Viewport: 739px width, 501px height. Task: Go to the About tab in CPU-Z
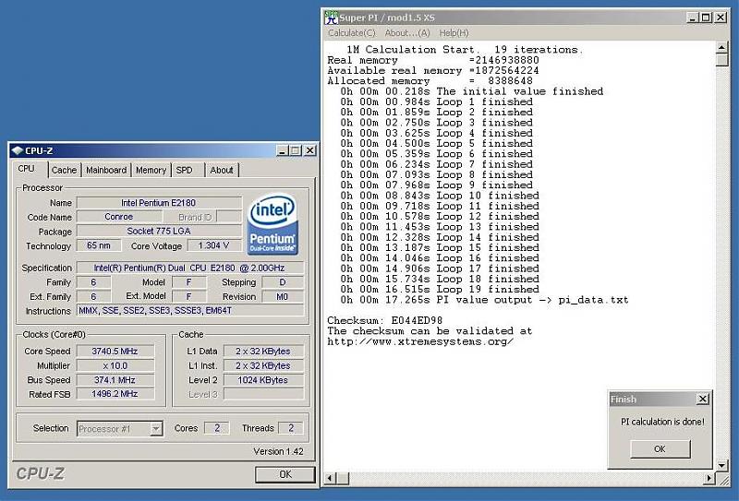click(x=222, y=170)
